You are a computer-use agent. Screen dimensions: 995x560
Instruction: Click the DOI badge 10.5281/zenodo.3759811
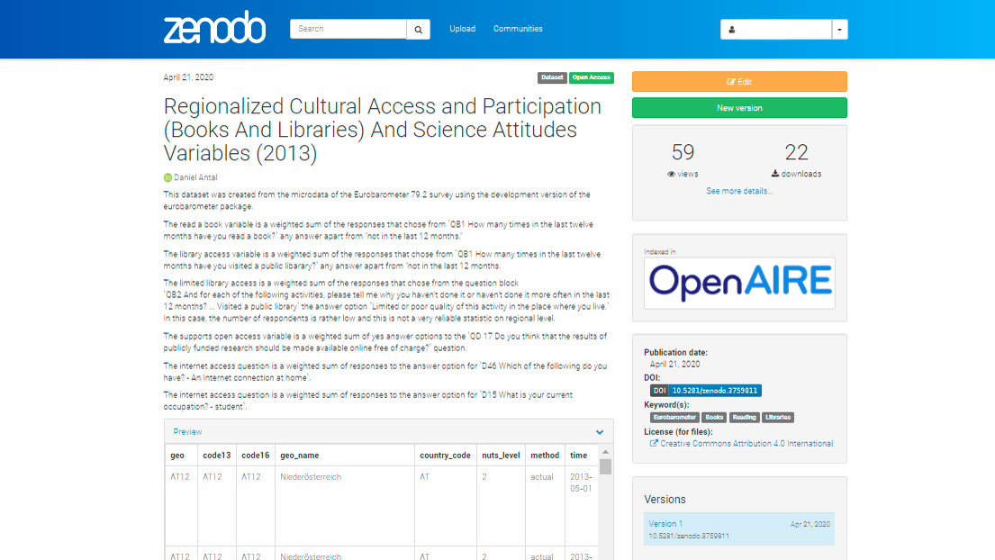coord(705,391)
